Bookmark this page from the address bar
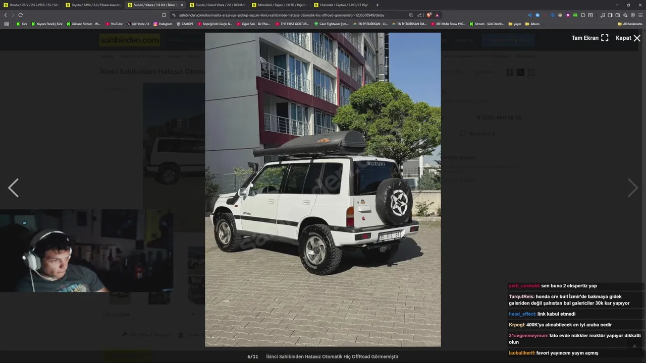 click(x=164, y=15)
